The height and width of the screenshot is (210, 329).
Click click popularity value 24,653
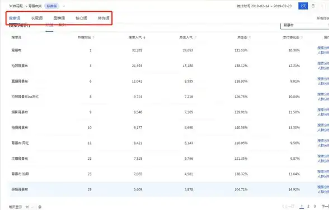[x=188, y=50]
